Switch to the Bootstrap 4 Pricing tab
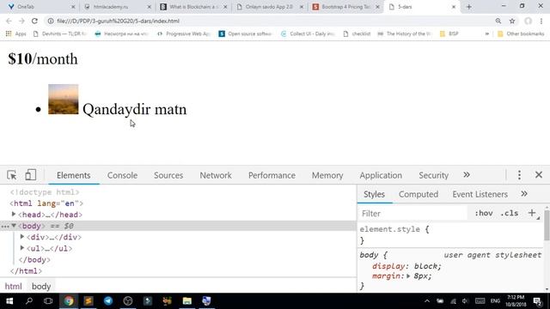This screenshot has width=550, height=309. coord(345,7)
